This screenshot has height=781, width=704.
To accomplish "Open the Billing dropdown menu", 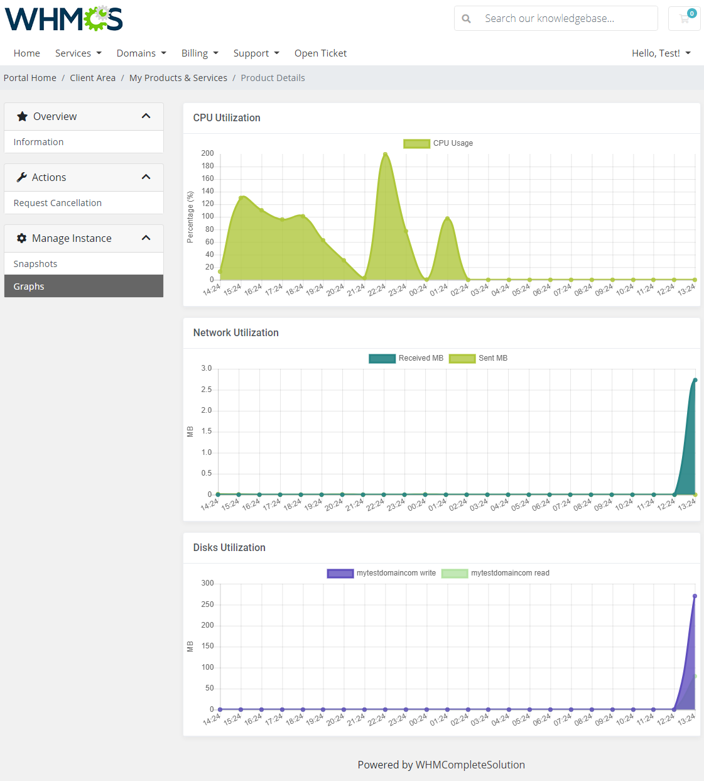I will [200, 53].
